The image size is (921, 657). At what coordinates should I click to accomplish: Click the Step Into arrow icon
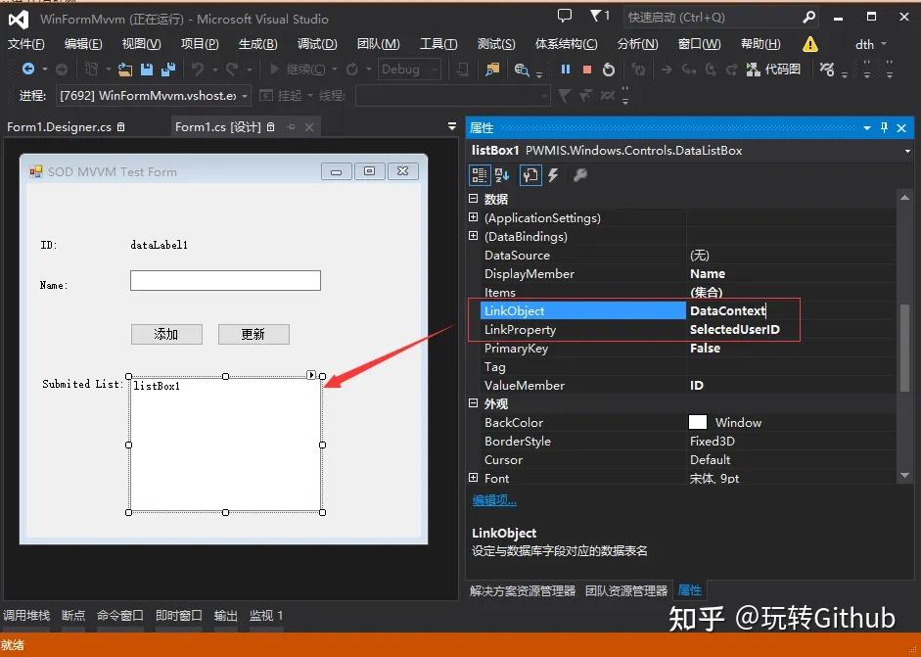[688, 70]
